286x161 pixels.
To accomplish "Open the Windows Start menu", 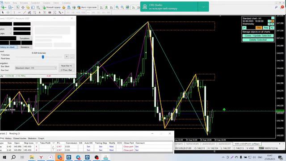I will [4, 157].
